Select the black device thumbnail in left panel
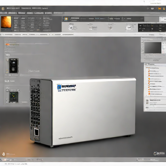The image size is (166, 166). pyautogui.click(x=14, y=65)
